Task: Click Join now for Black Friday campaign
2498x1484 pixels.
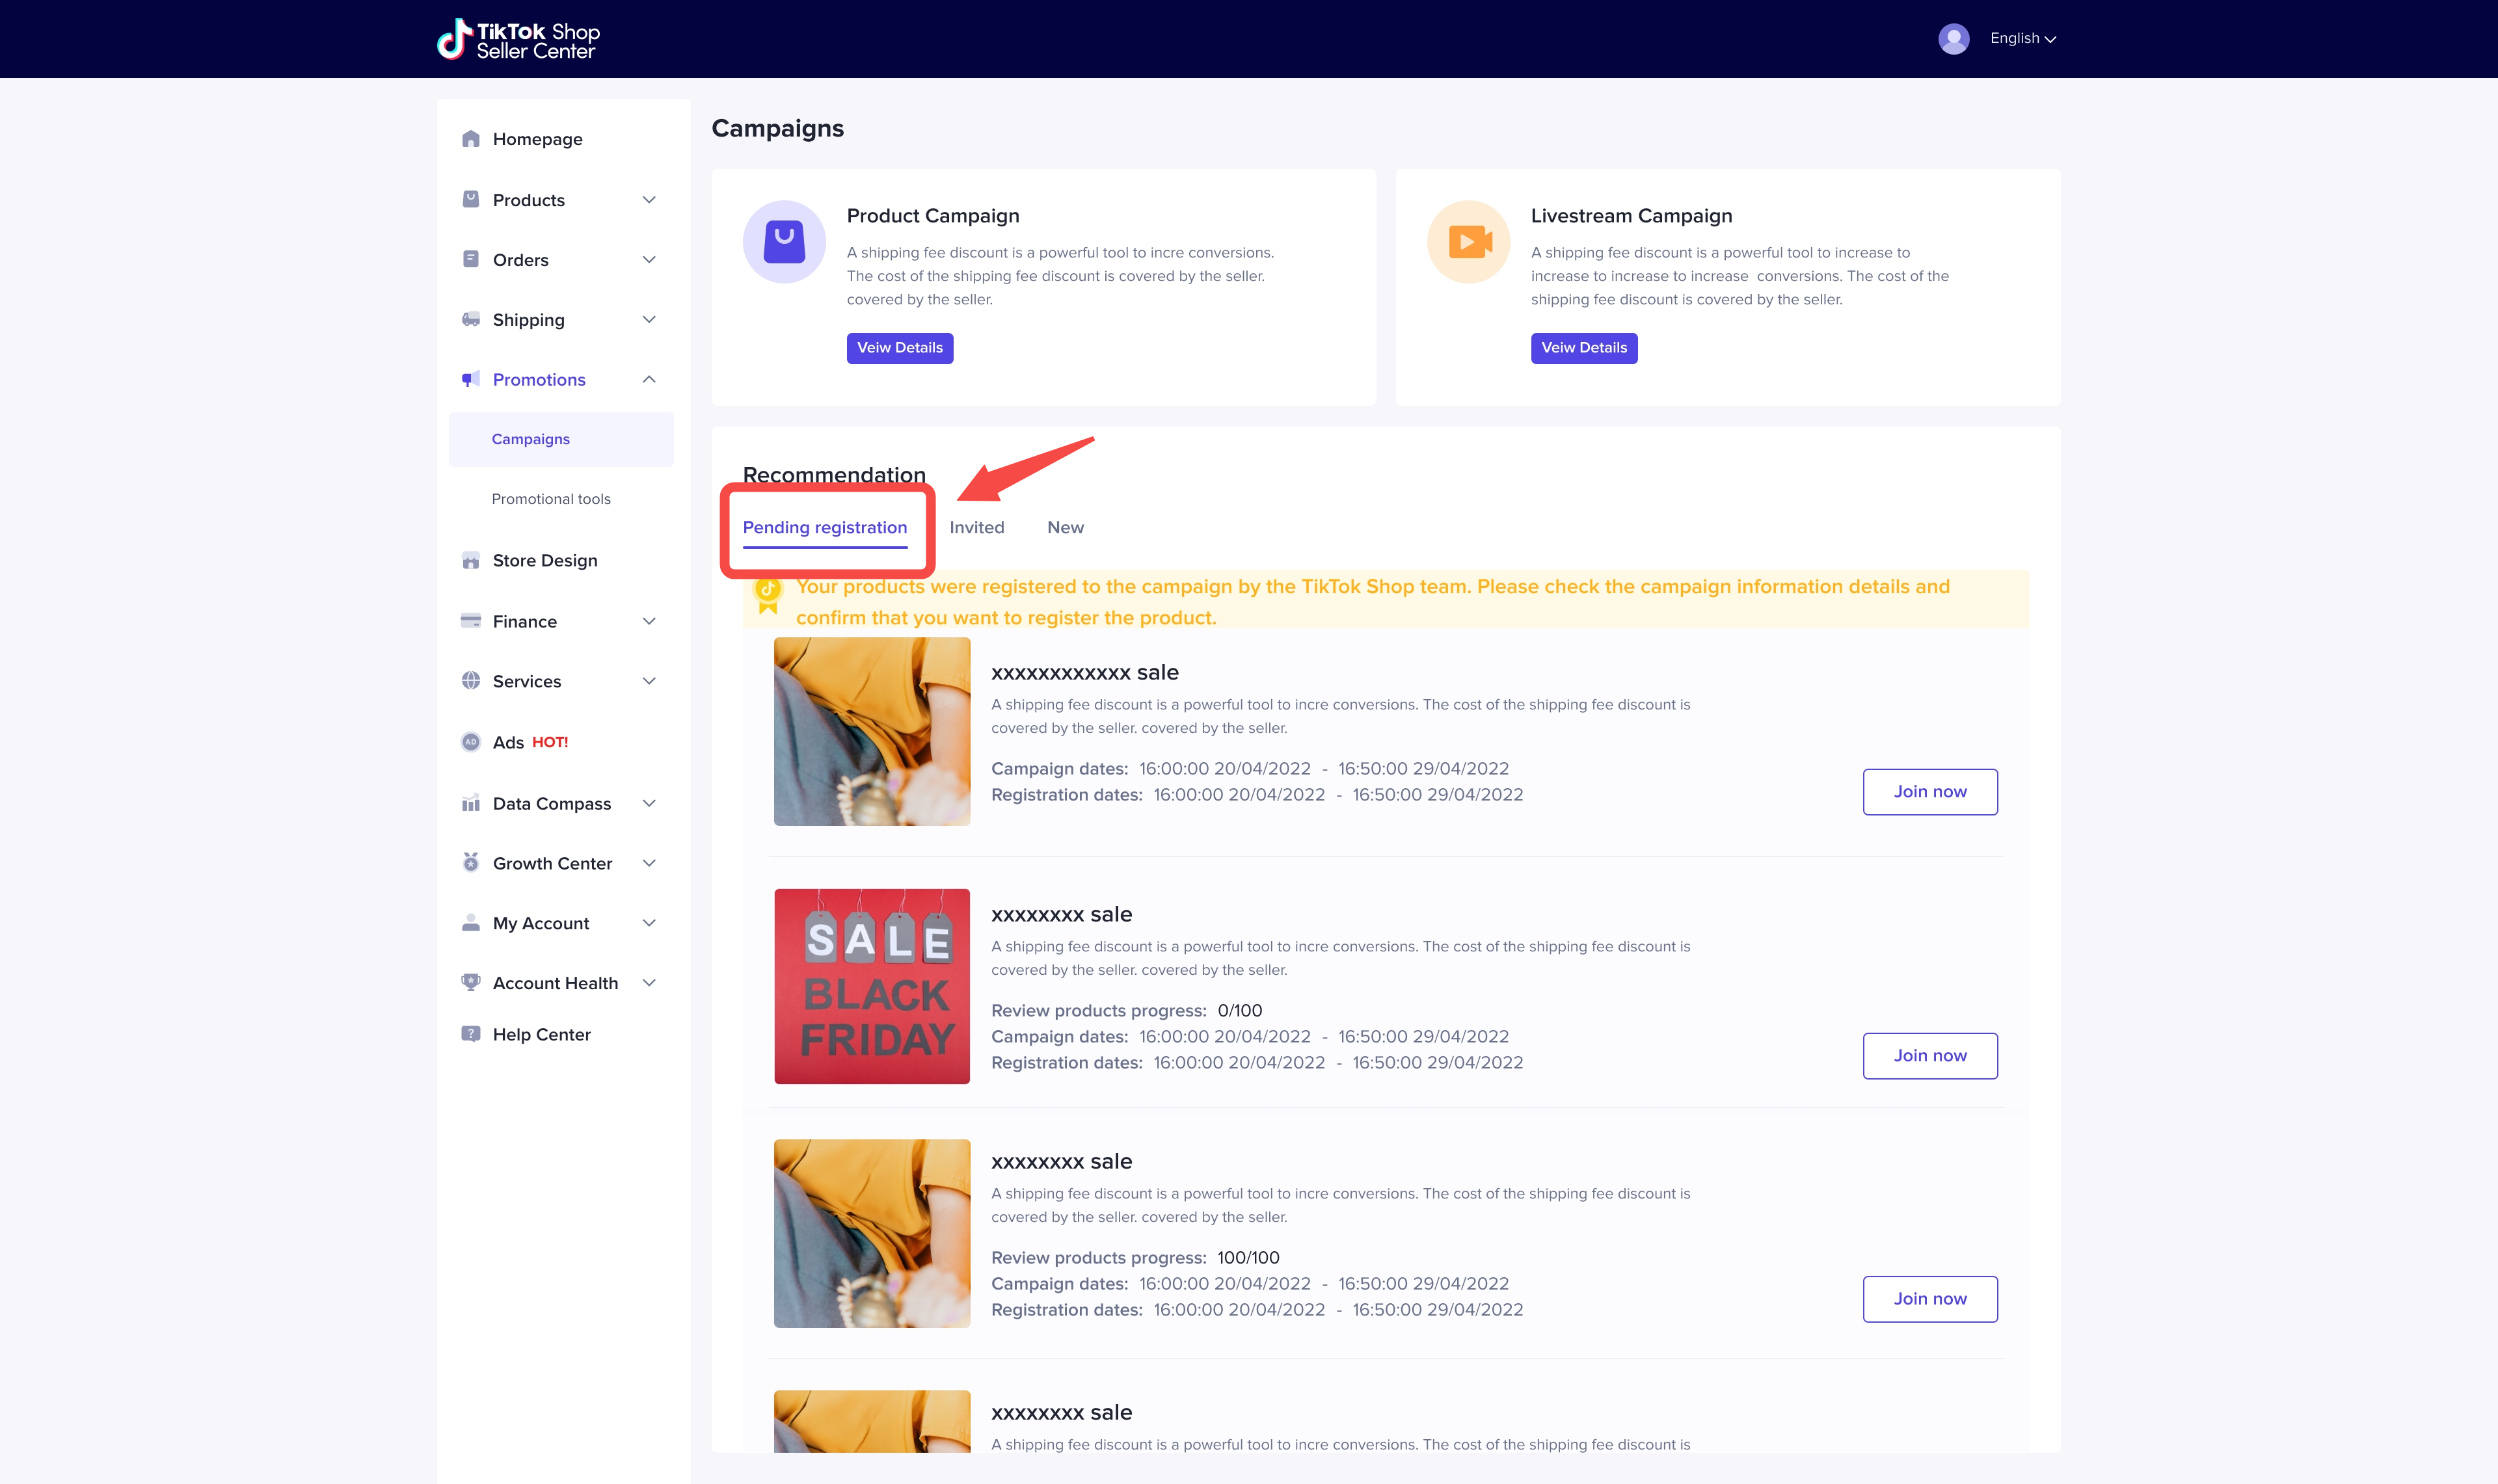Action: click(1929, 1056)
